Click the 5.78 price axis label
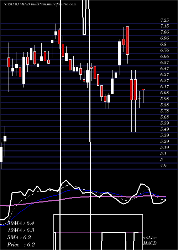The width and height of the screenshot is (178, 250). coord(164,111)
